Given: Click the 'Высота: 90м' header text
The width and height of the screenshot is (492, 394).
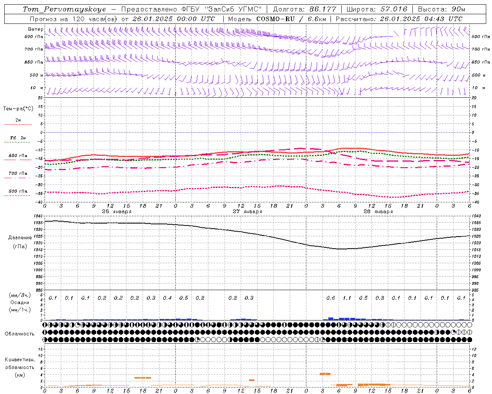Looking at the screenshot, I should click(441, 9).
